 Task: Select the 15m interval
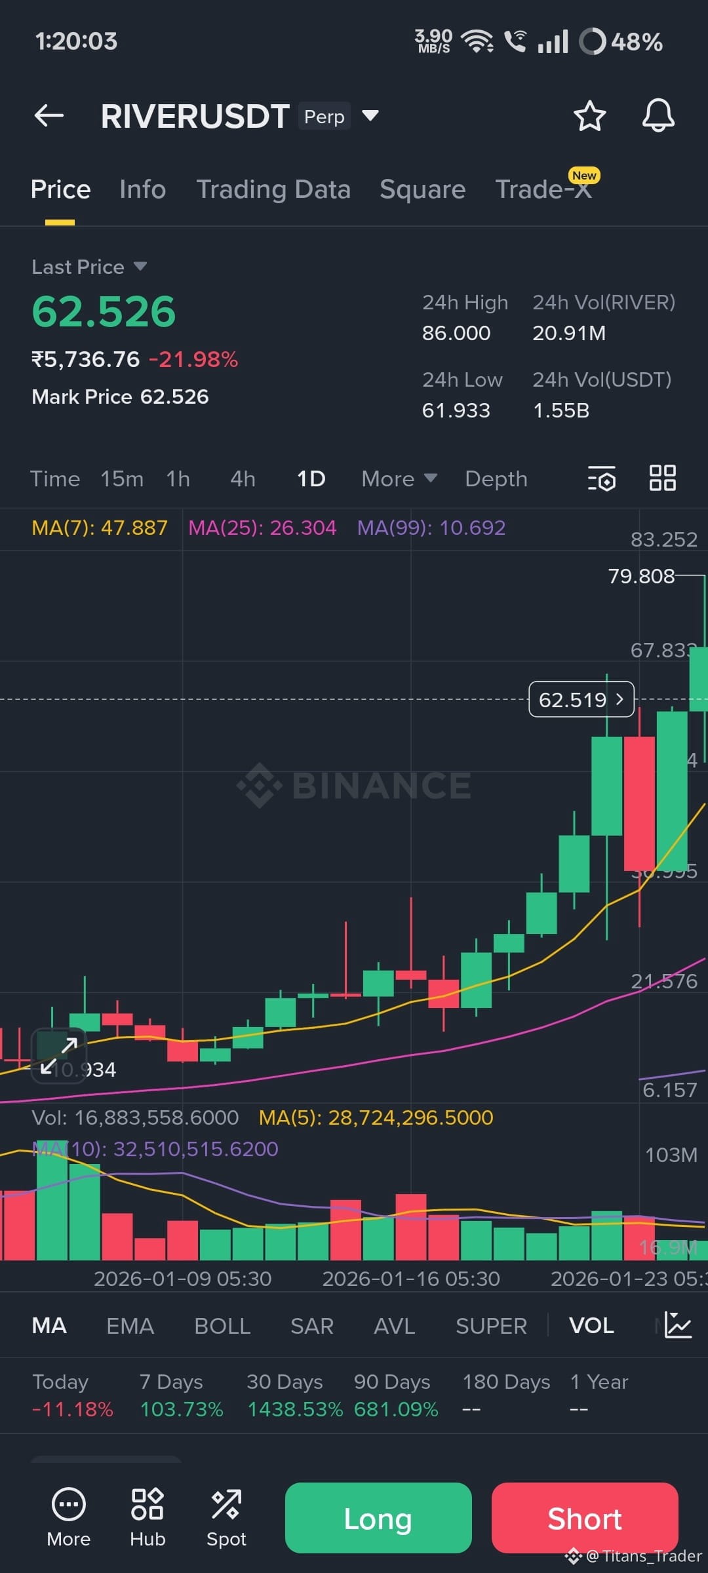pos(122,478)
